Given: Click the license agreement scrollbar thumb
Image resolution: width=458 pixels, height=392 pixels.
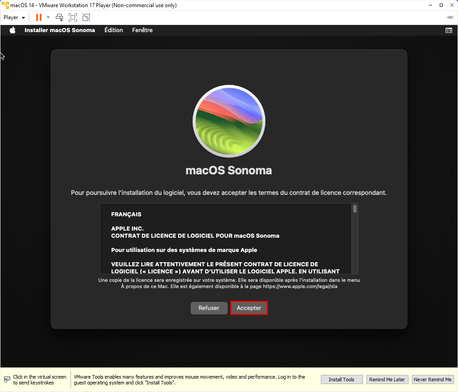Looking at the screenshot, I should tap(354, 209).
